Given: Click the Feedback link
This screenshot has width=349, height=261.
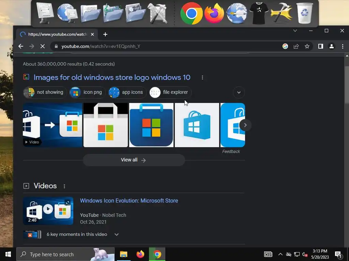Looking at the screenshot, I should (231, 152).
